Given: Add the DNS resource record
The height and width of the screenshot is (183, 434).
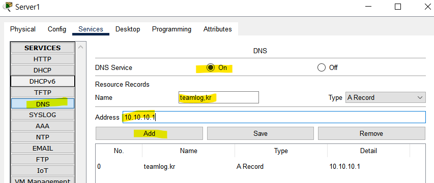Looking at the screenshot, I should pyautogui.click(x=149, y=133).
